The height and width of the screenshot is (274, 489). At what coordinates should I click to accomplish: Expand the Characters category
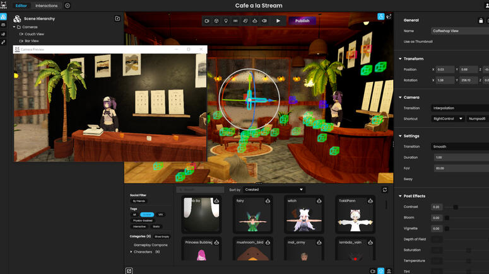(x=131, y=252)
